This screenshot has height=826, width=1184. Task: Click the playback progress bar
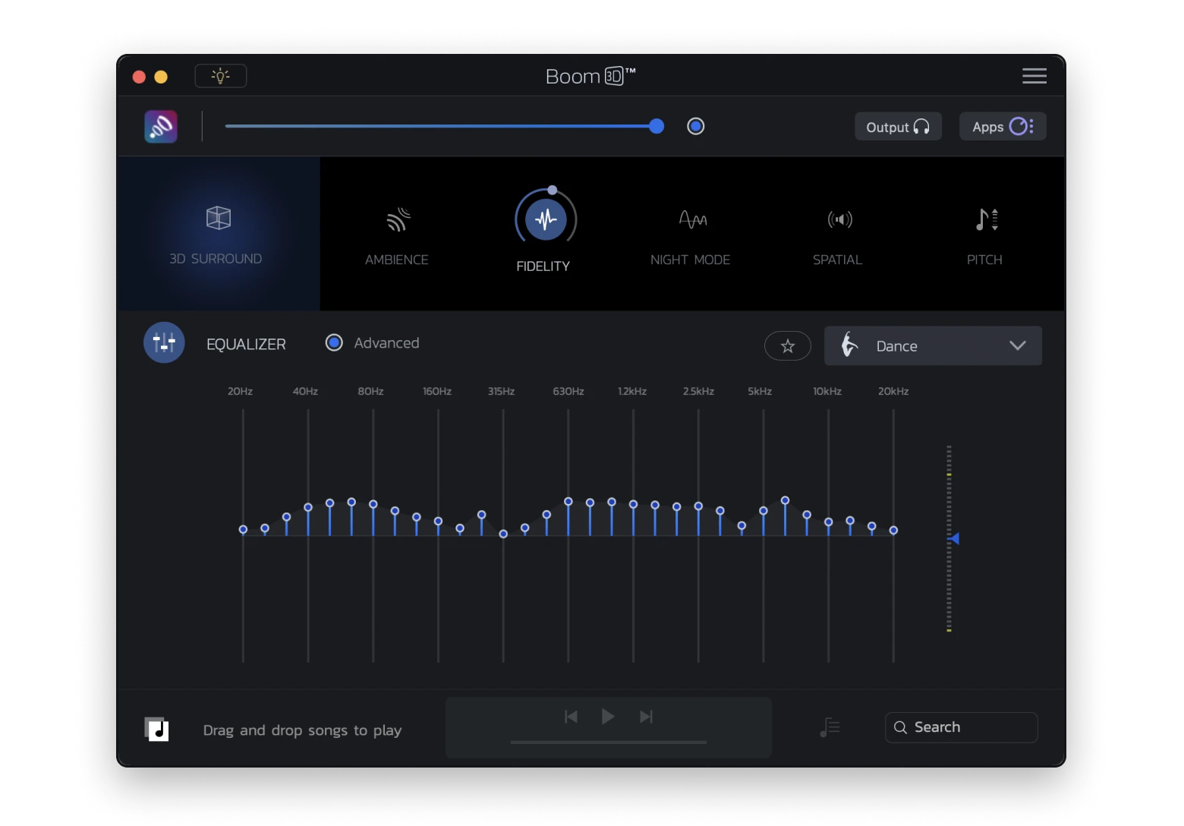[609, 742]
